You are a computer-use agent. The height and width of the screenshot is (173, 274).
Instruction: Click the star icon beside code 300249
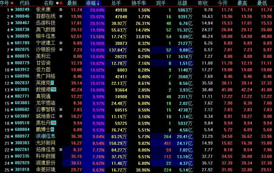tap(12, 10)
